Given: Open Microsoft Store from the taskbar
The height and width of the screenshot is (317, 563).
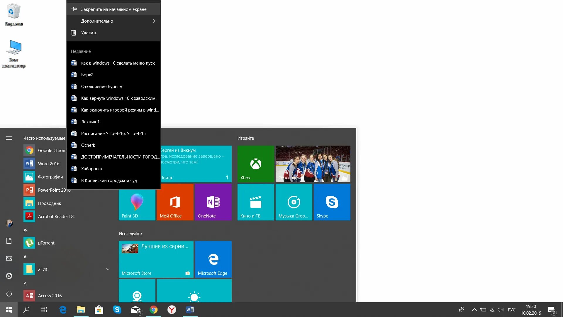Looking at the screenshot, I should point(99,310).
